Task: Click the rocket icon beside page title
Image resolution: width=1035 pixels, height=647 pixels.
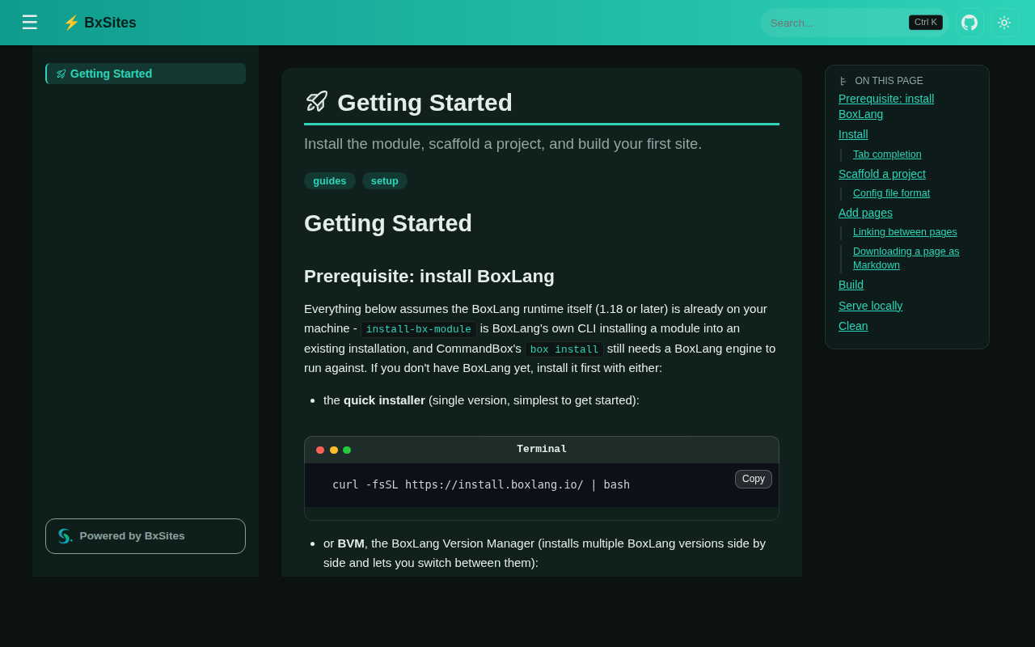Action: click(x=317, y=102)
